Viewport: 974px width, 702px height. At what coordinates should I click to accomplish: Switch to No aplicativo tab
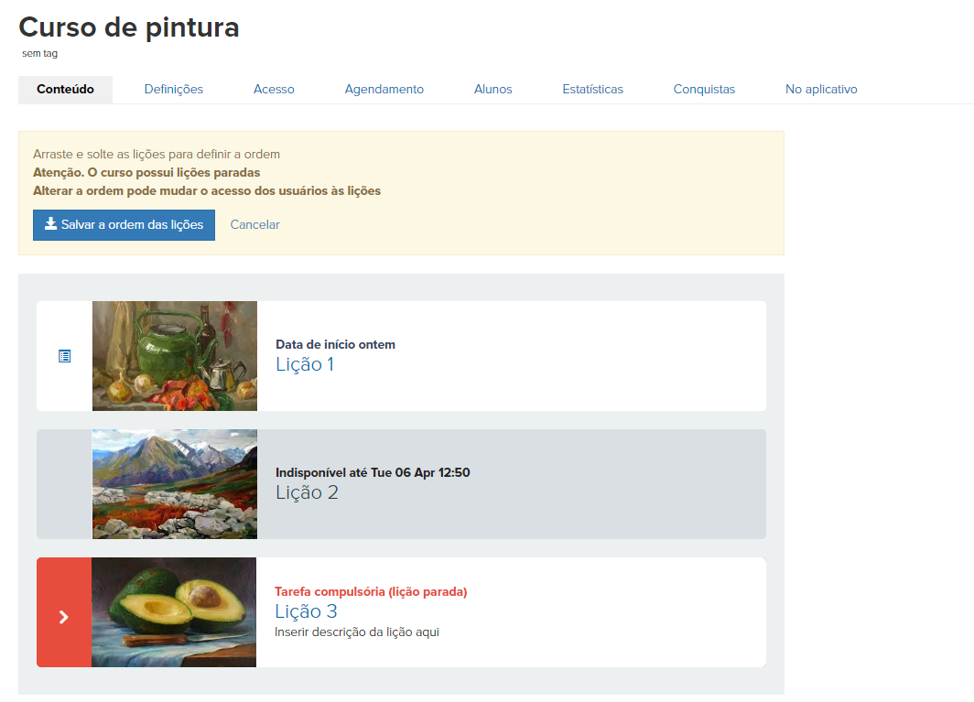[821, 90]
